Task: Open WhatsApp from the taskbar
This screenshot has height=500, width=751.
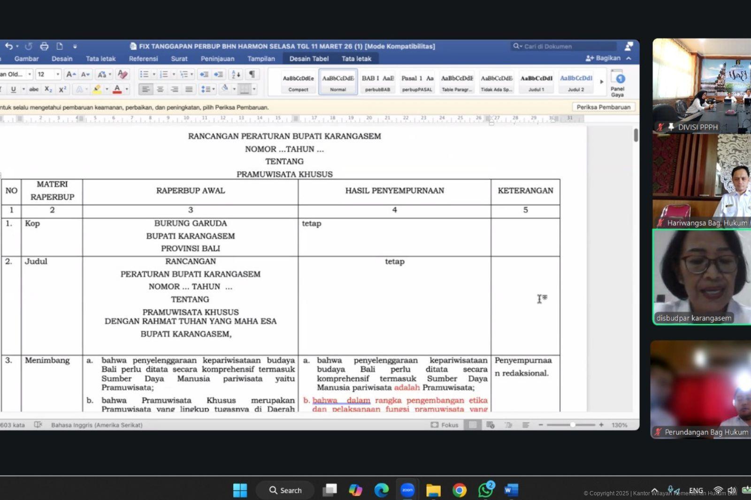Action: [485, 490]
